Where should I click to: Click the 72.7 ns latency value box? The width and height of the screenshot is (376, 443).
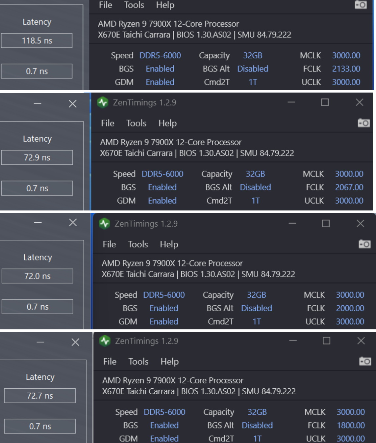pos(39,396)
